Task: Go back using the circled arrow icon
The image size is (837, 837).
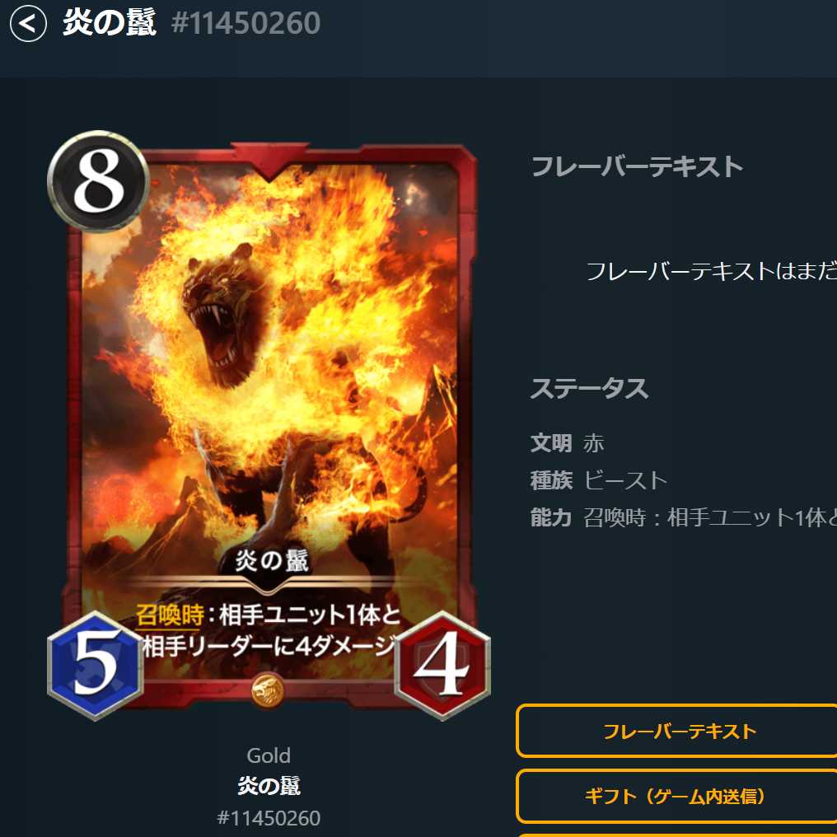Action: coord(28,24)
